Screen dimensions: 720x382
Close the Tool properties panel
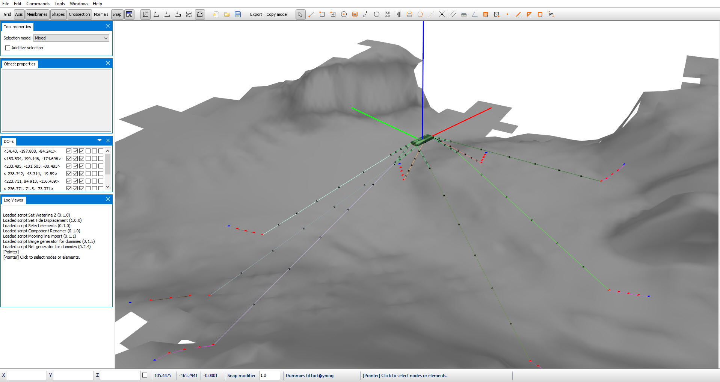(x=108, y=26)
